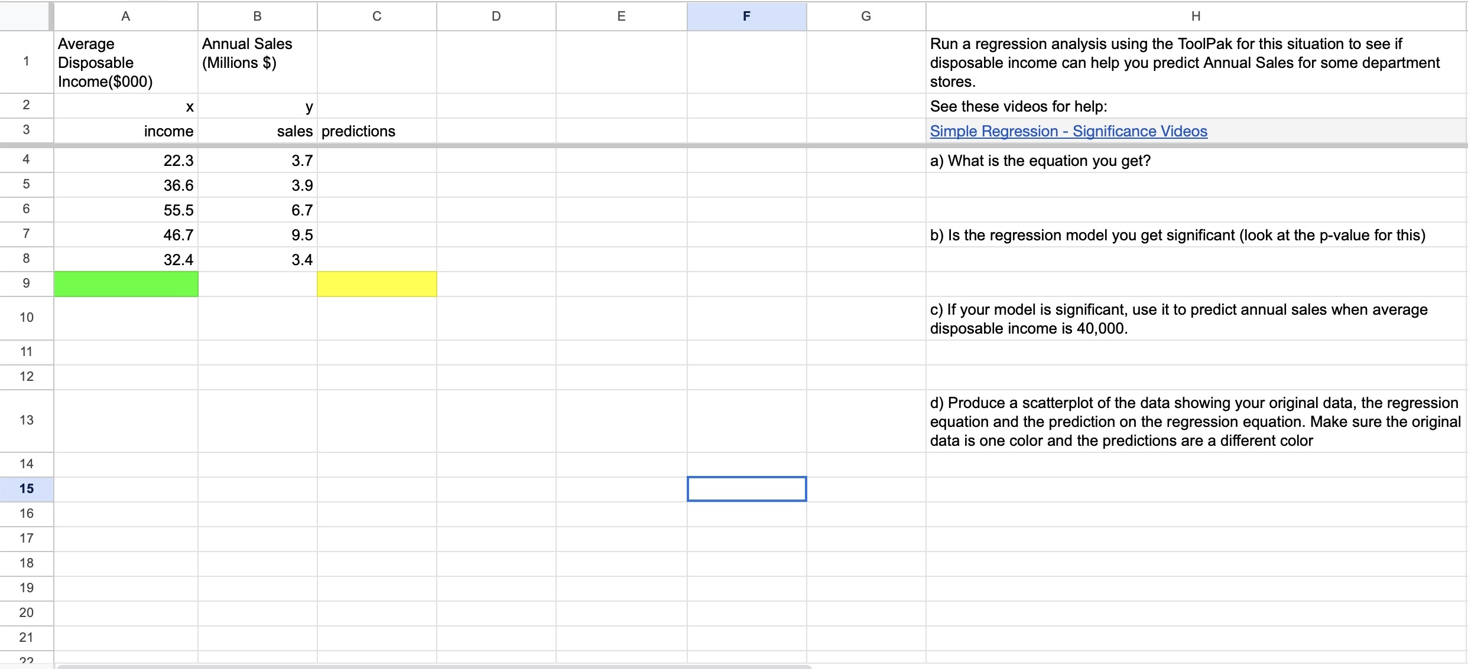
Task: Select row 9 header
Action: point(26,283)
